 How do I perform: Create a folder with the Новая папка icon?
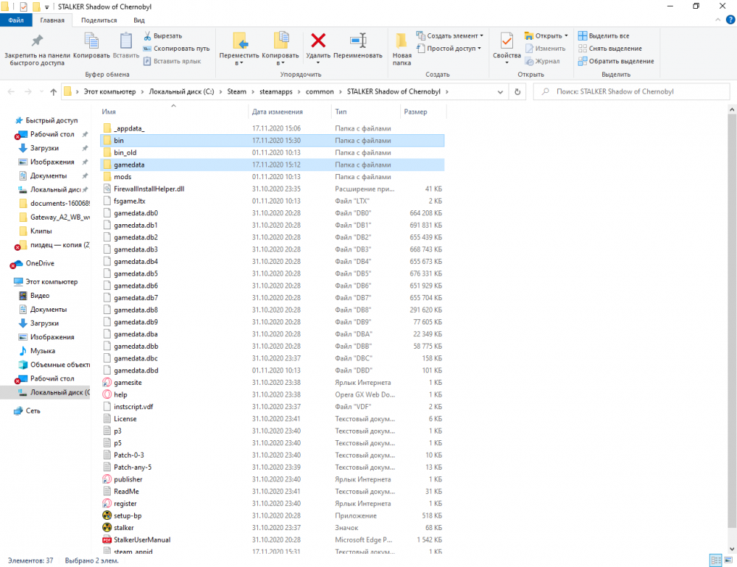click(x=402, y=41)
